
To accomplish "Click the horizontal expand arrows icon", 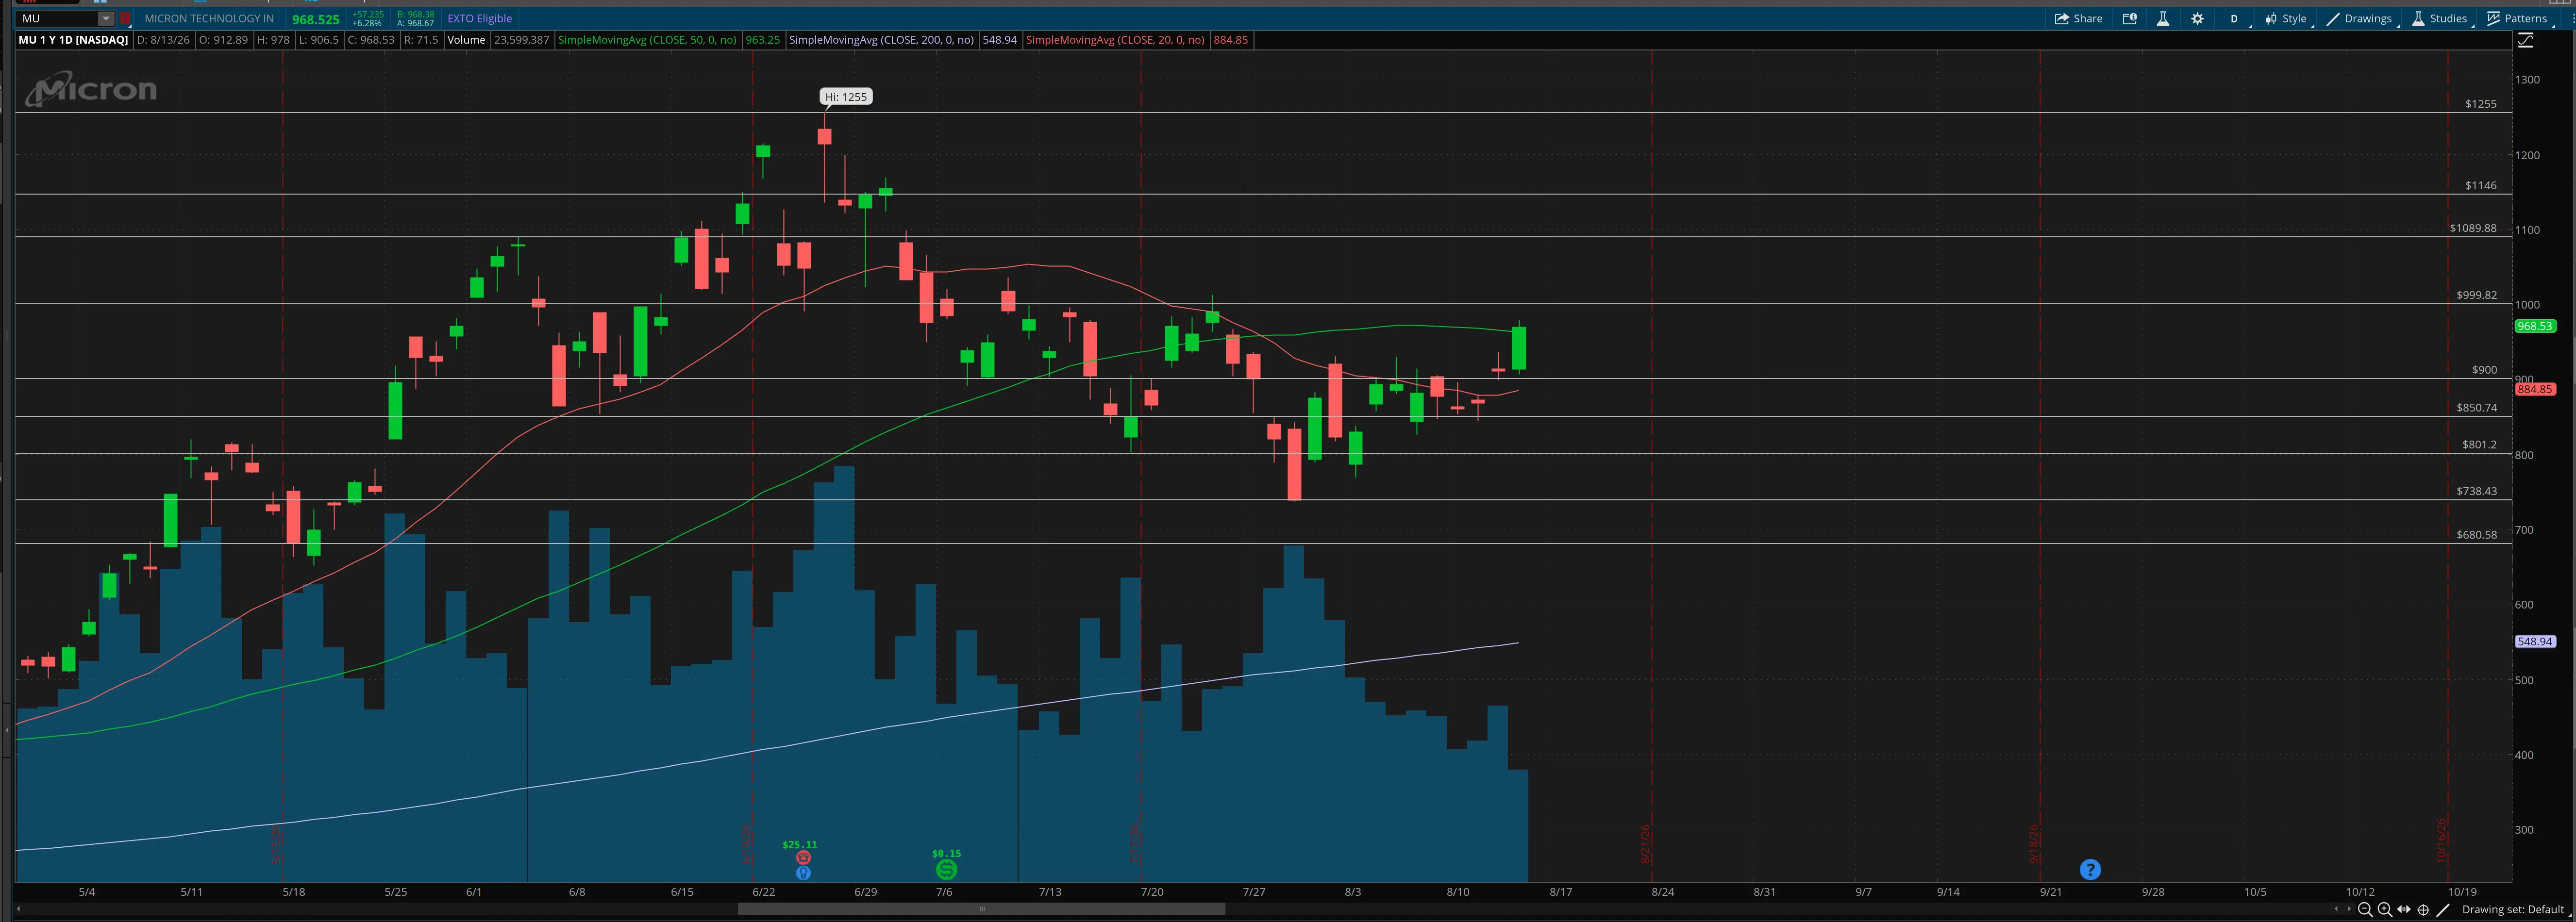I will [2404, 909].
